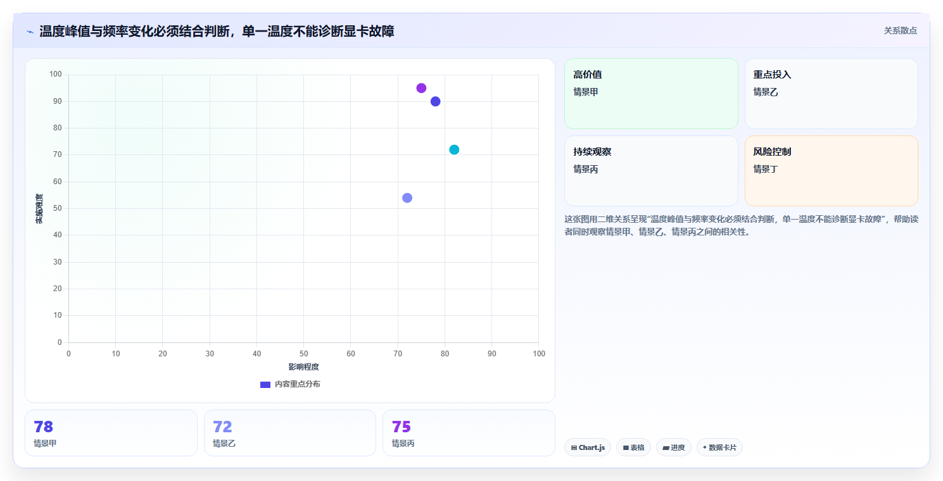Screen dimensions: 943x481
Task: Click the teal scatter point near 72
Action: [454, 149]
